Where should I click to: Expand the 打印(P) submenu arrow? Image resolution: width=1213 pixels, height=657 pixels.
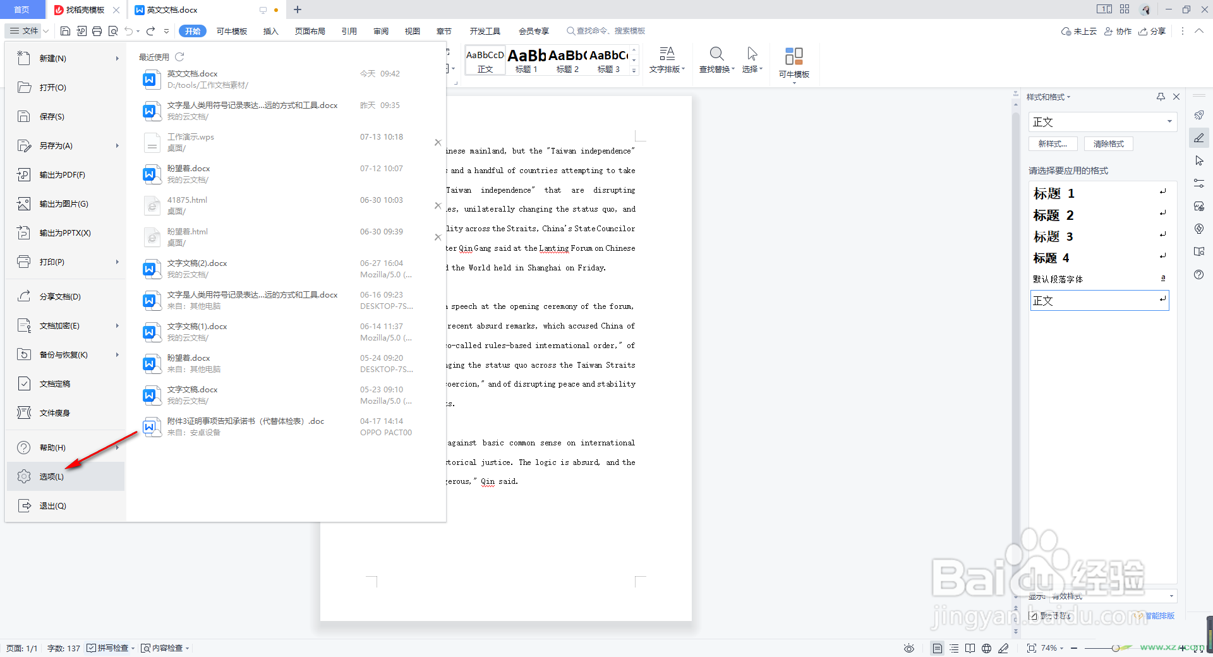point(117,262)
